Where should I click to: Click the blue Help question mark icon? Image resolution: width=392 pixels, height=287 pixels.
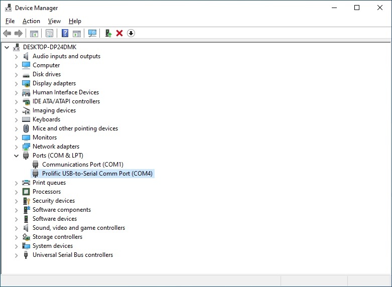tap(65, 33)
